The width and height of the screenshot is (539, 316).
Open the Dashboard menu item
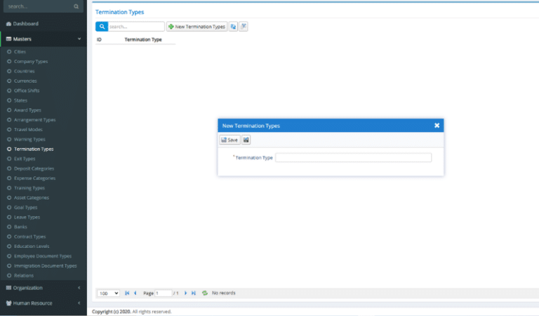click(25, 24)
